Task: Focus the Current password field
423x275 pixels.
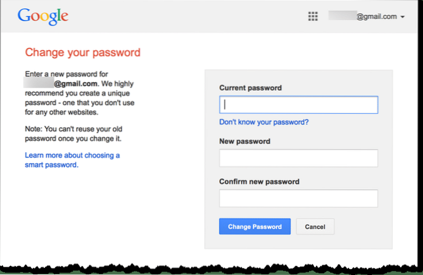Action: coord(298,105)
